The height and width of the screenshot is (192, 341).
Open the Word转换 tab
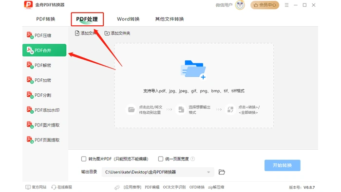[x=128, y=19]
